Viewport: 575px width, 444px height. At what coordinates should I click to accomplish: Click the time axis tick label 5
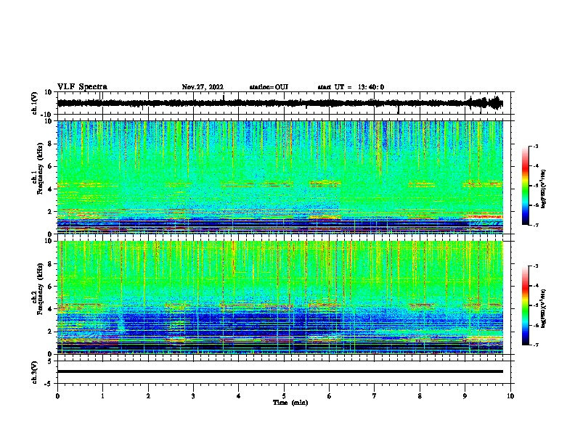284,396
